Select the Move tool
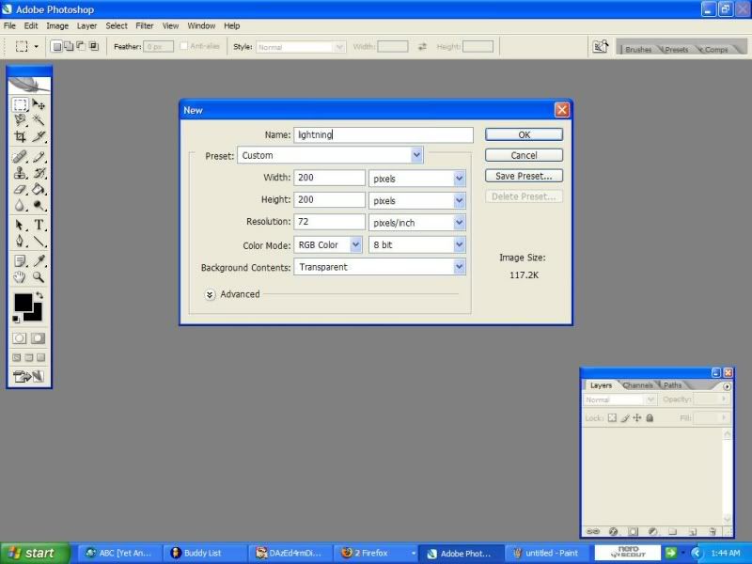The width and height of the screenshot is (752, 564). [39, 104]
